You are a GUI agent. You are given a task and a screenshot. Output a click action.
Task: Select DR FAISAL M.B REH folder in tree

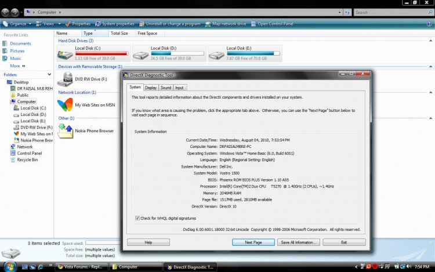(x=35, y=89)
